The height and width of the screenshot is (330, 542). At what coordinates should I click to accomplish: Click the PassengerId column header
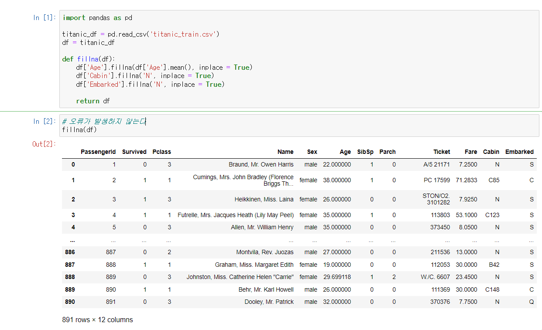[98, 152]
